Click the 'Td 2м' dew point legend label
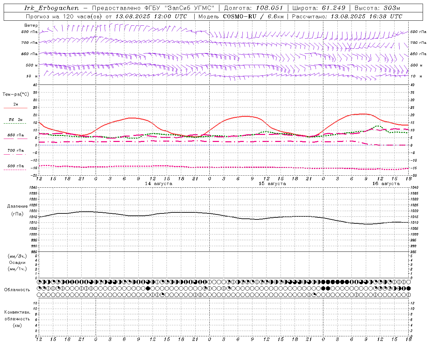 16,120
